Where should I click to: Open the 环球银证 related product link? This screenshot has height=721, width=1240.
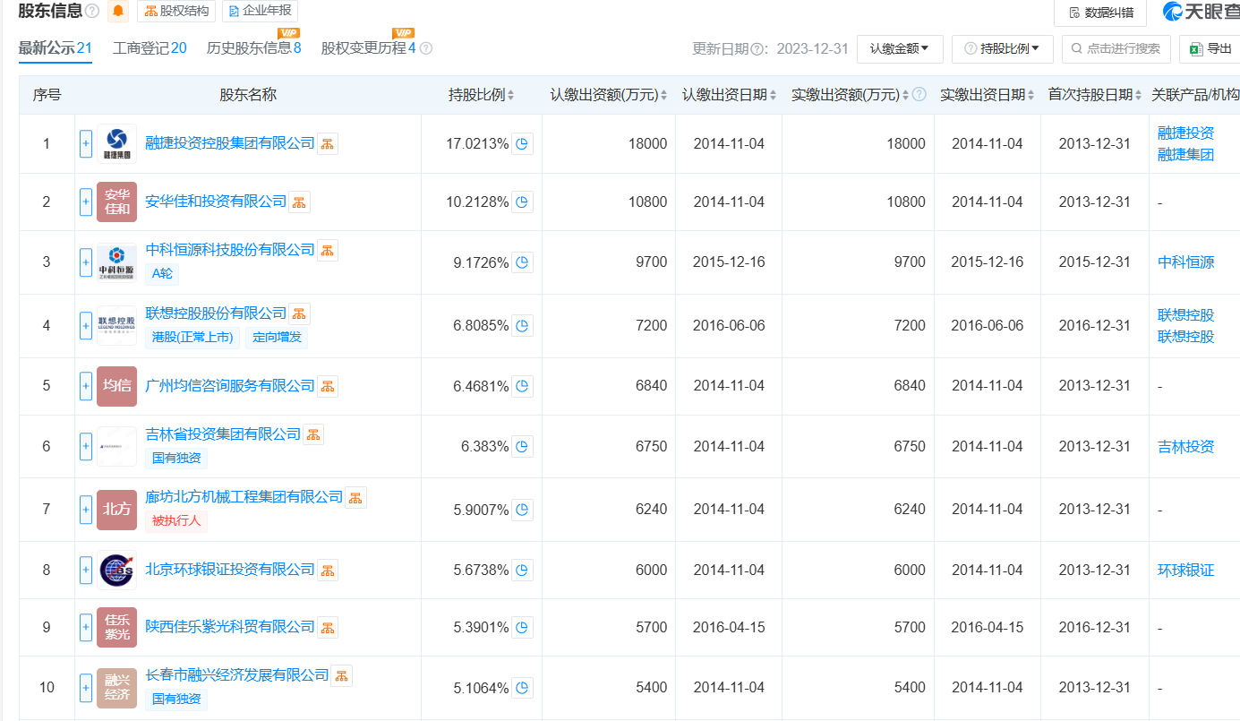coord(1185,570)
